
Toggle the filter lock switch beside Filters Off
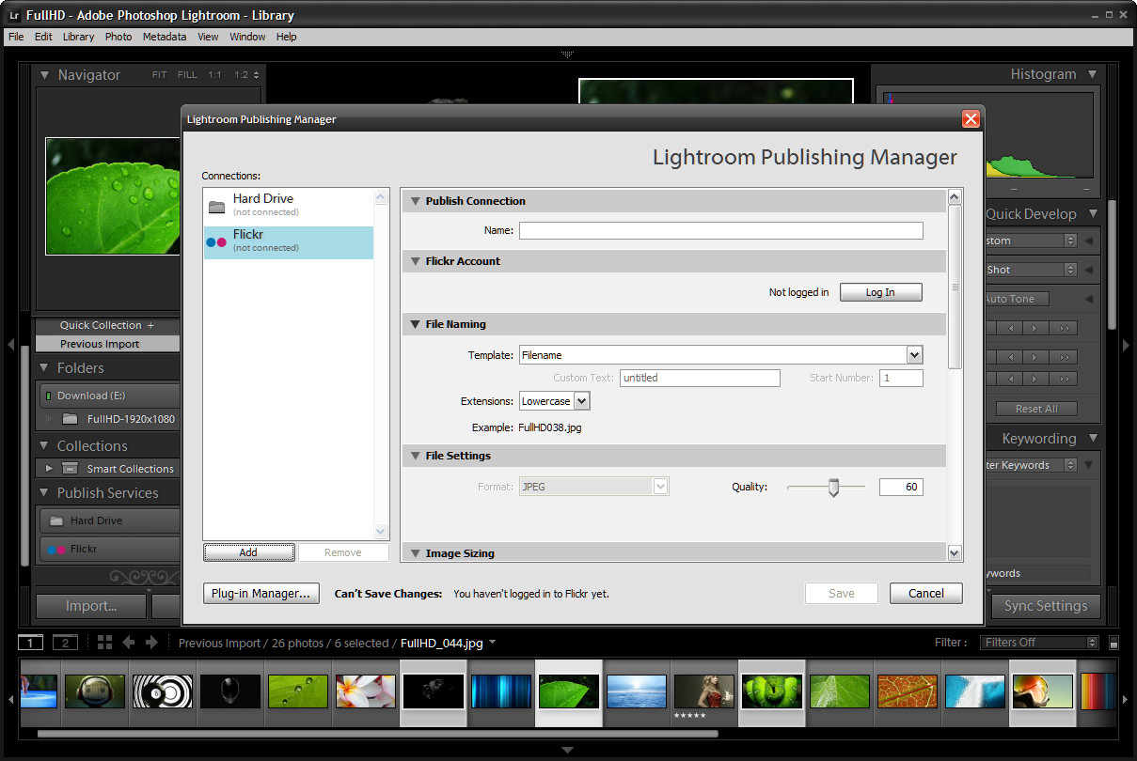point(1113,643)
